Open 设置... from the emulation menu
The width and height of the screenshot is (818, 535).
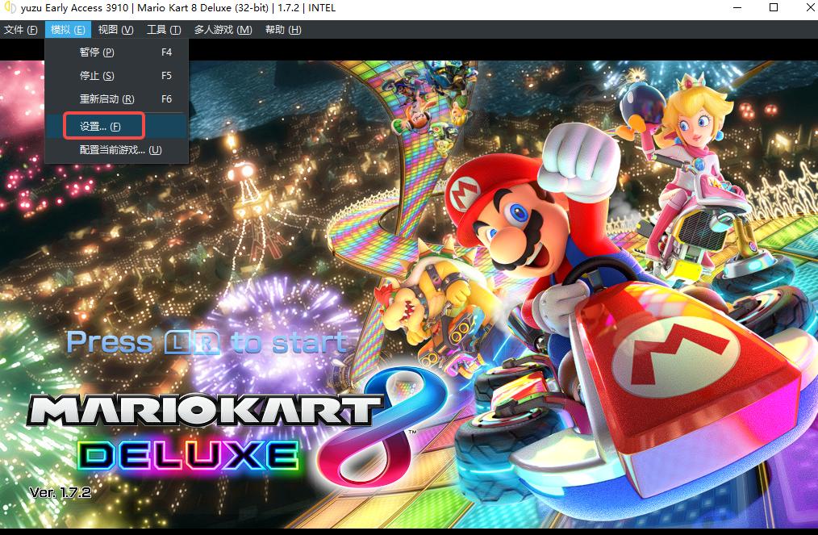pyautogui.click(x=100, y=127)
